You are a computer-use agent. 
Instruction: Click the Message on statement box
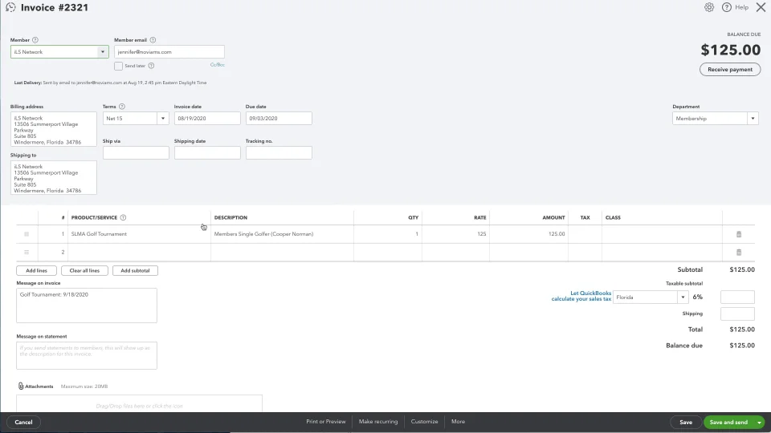(87, 355)
